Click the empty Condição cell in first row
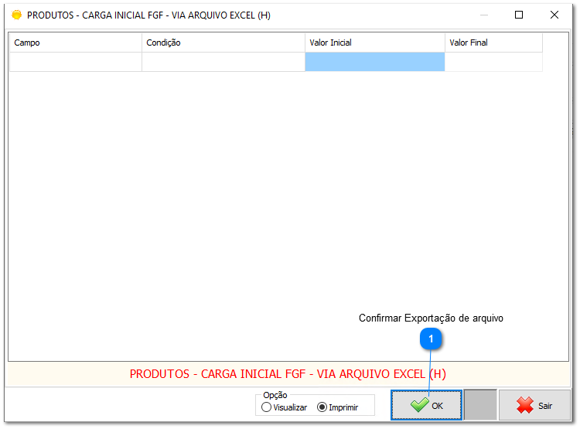 coord(223,62)
